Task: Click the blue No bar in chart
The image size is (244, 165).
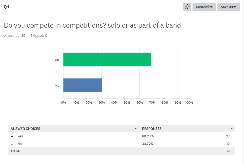Action: (83, 85)
